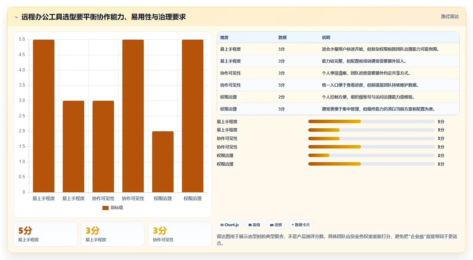
Task: Click the 5分 value in the first data card
Action: [25, 231]
